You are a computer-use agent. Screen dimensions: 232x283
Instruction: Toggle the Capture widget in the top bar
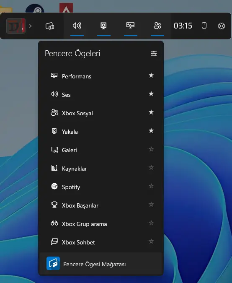point(104,26)
